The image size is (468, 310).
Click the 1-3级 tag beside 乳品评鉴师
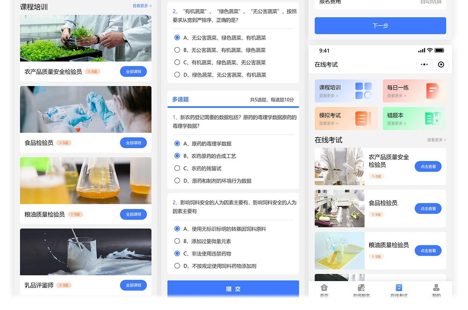tap(64, 285)
